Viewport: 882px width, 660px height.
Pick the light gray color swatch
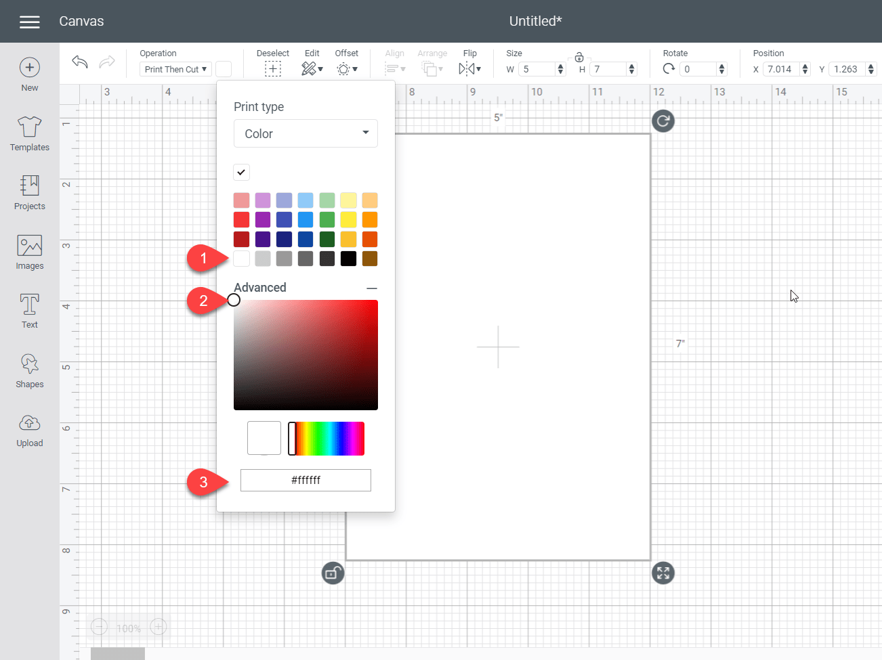(x=263, y=259)
